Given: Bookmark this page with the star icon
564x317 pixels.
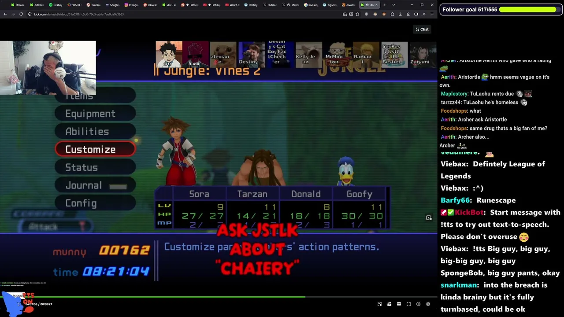Looking at the screenshot, I should [357, 14].
